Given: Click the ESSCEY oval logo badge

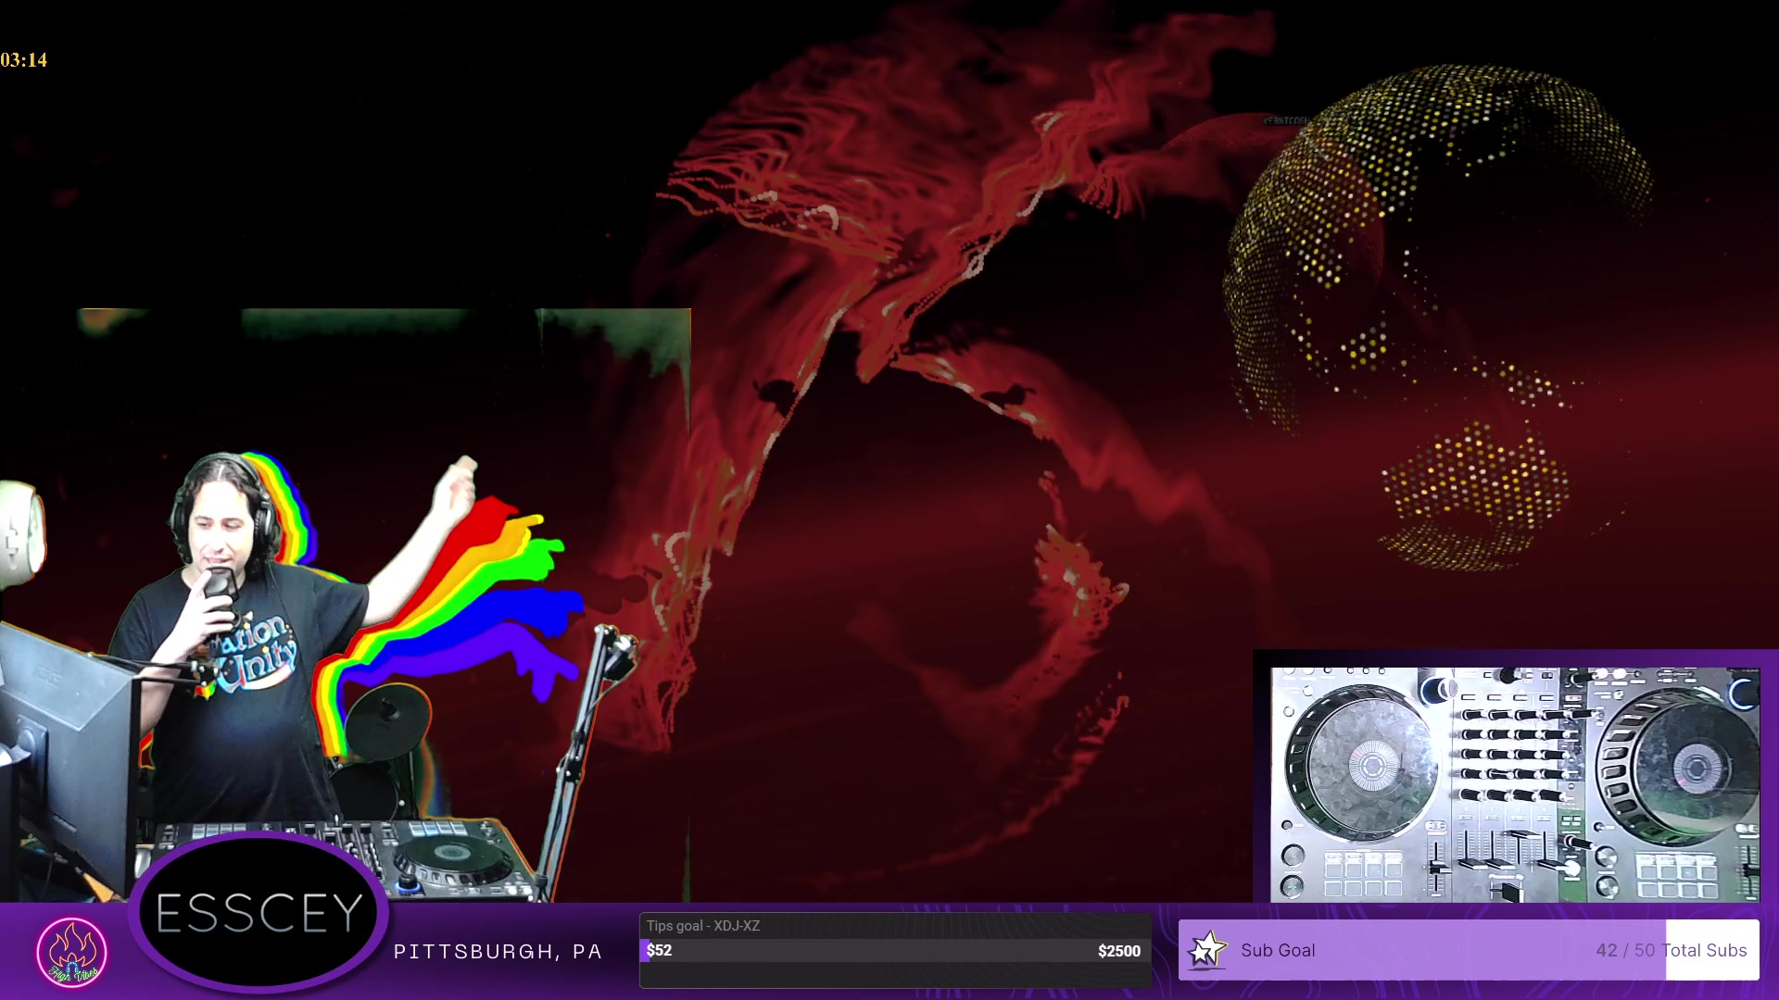Looking at the screenshot, I should (x=259, y=913).
